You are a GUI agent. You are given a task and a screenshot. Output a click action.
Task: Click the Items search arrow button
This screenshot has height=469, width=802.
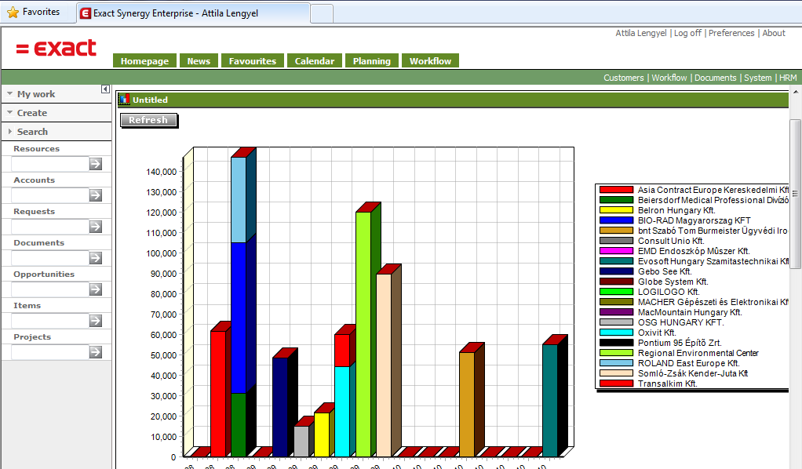tap(96, 321)
